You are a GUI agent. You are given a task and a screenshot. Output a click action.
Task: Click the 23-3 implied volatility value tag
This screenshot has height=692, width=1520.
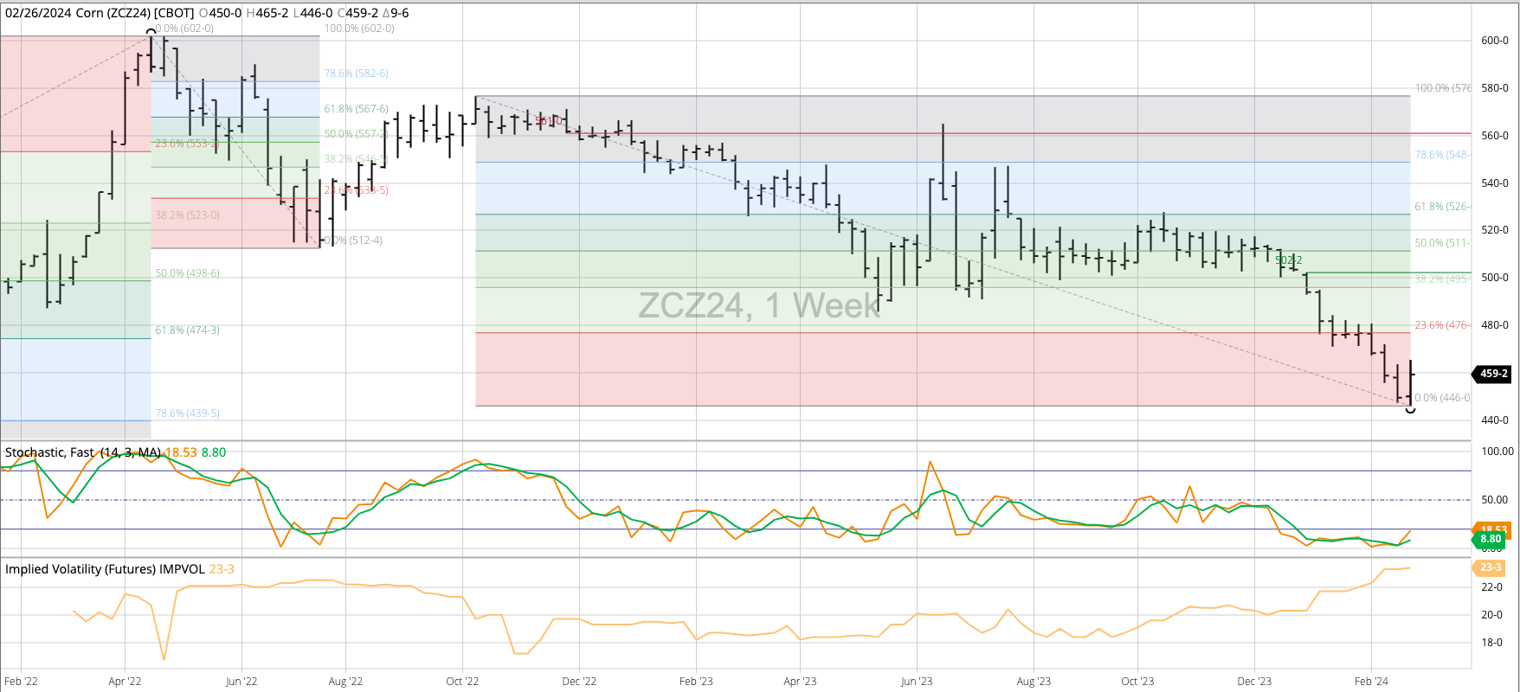(x=1490, y=567)
